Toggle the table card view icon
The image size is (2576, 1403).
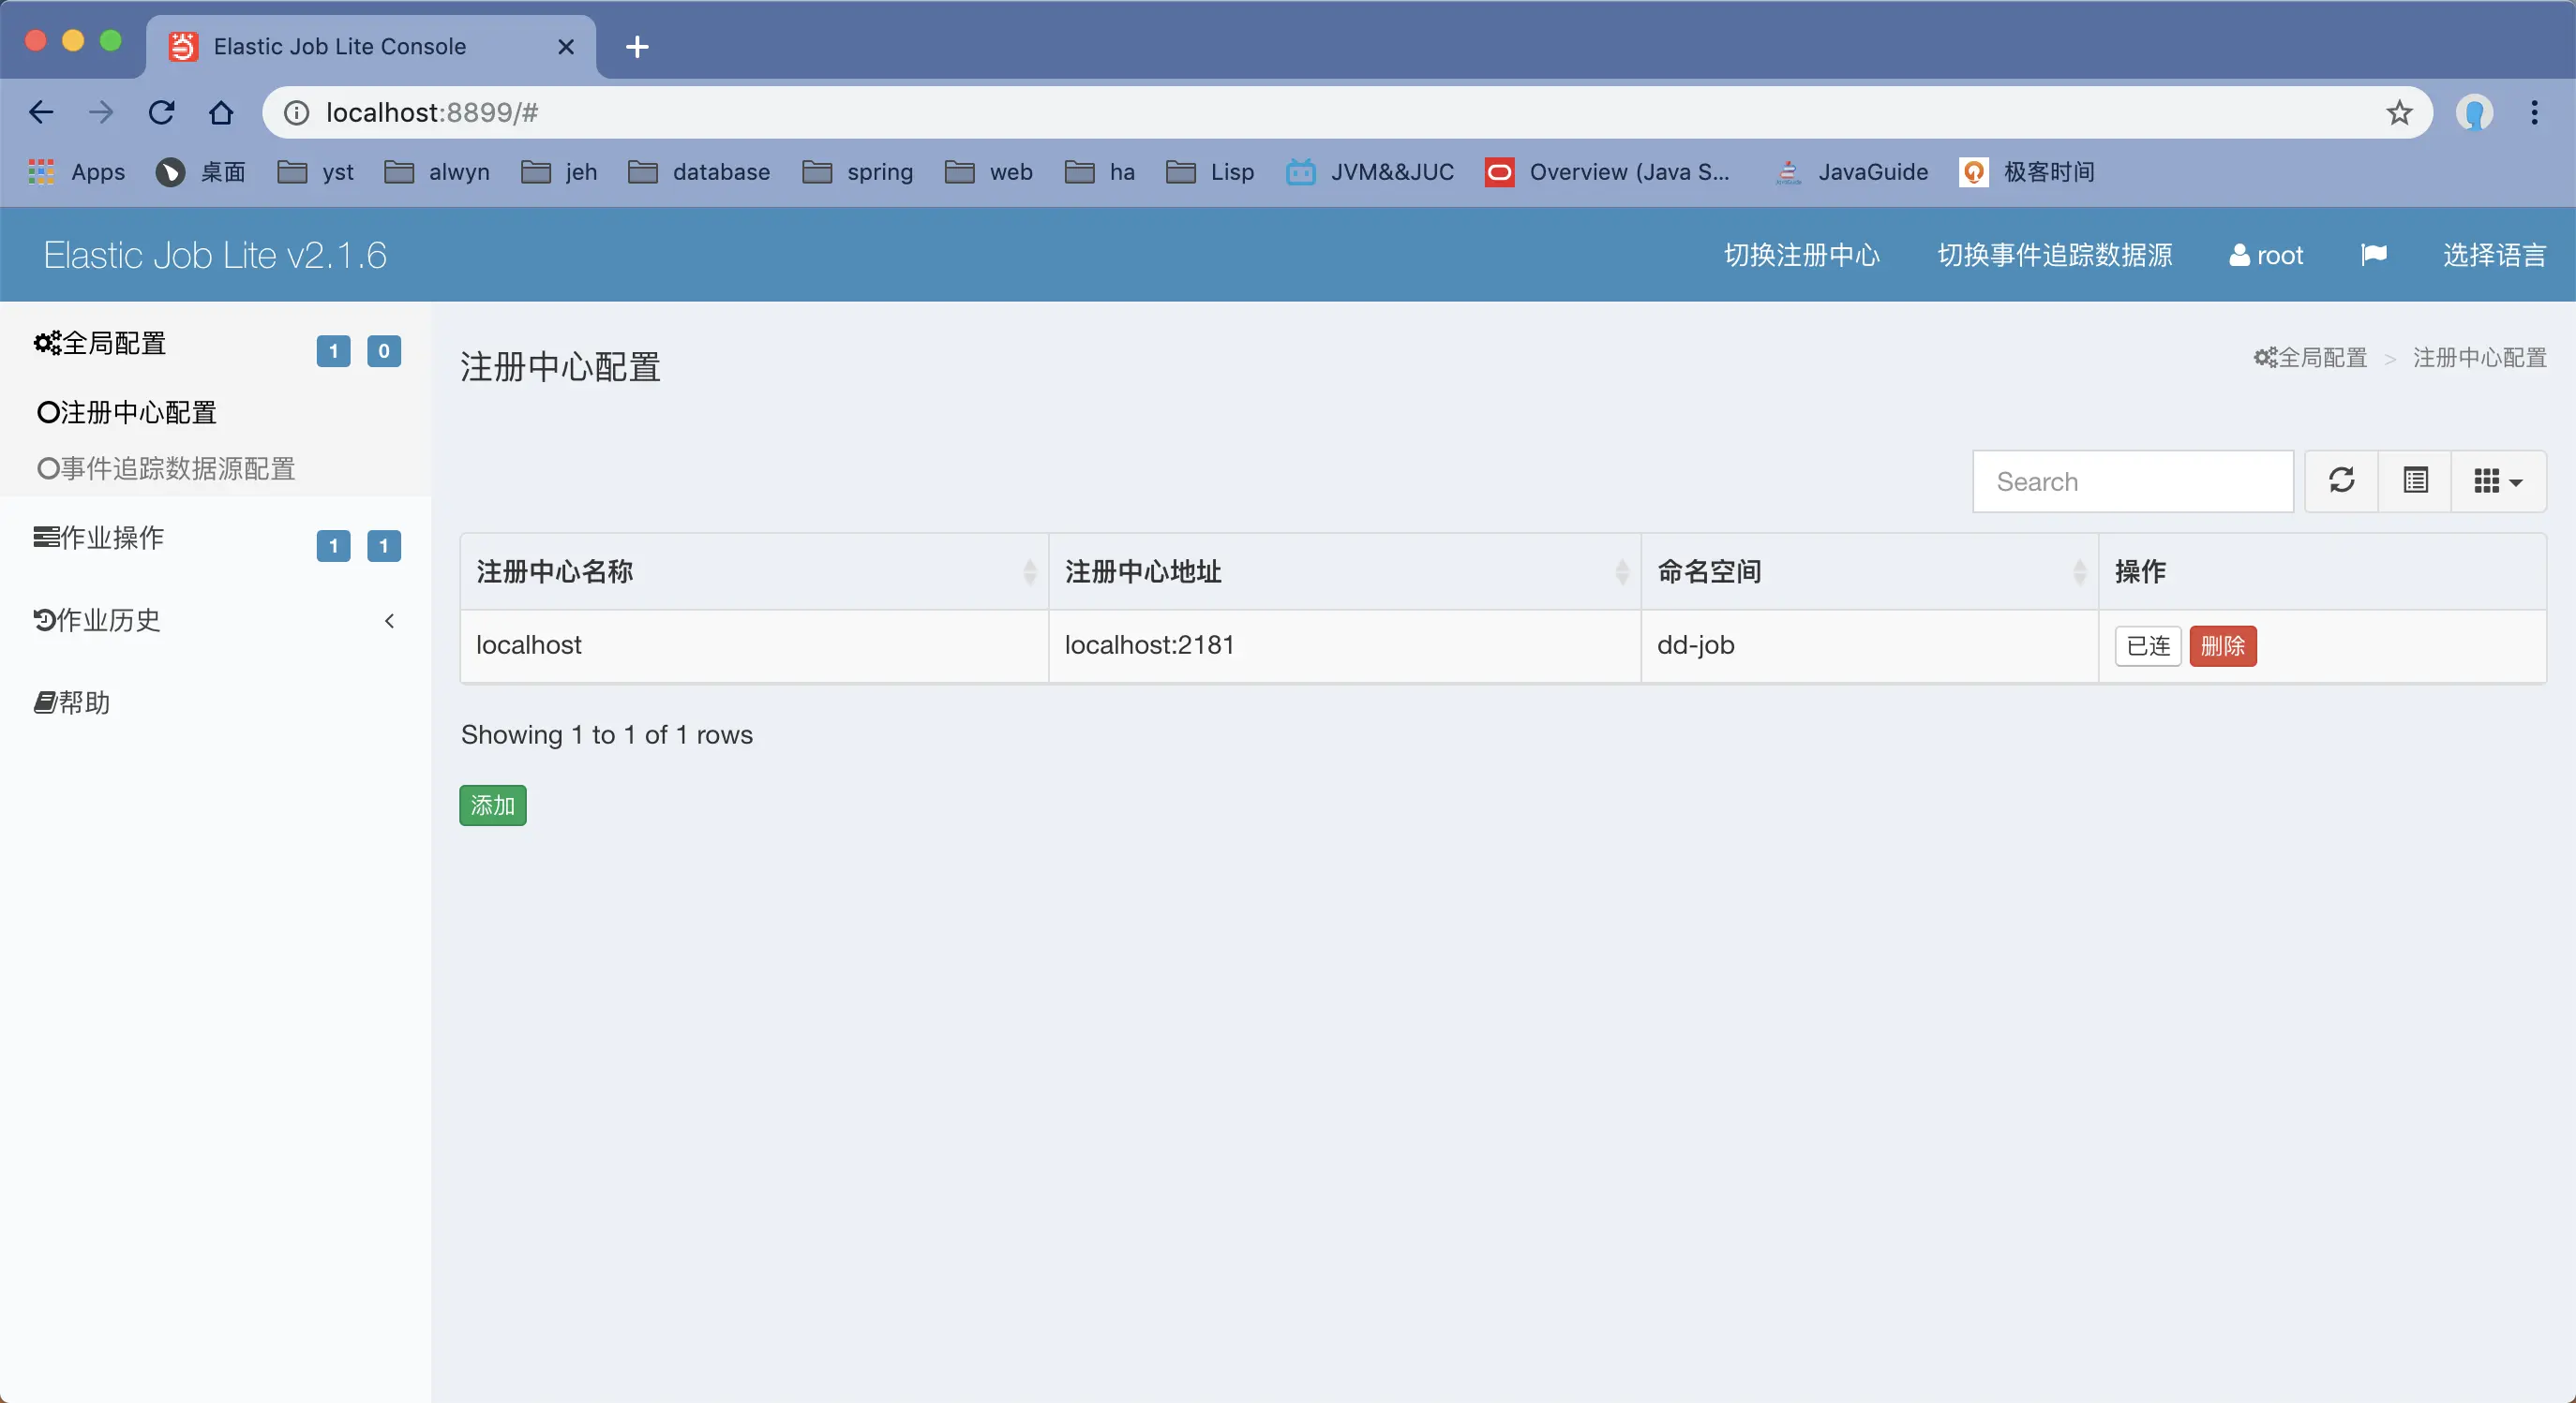pos(2415,480)
